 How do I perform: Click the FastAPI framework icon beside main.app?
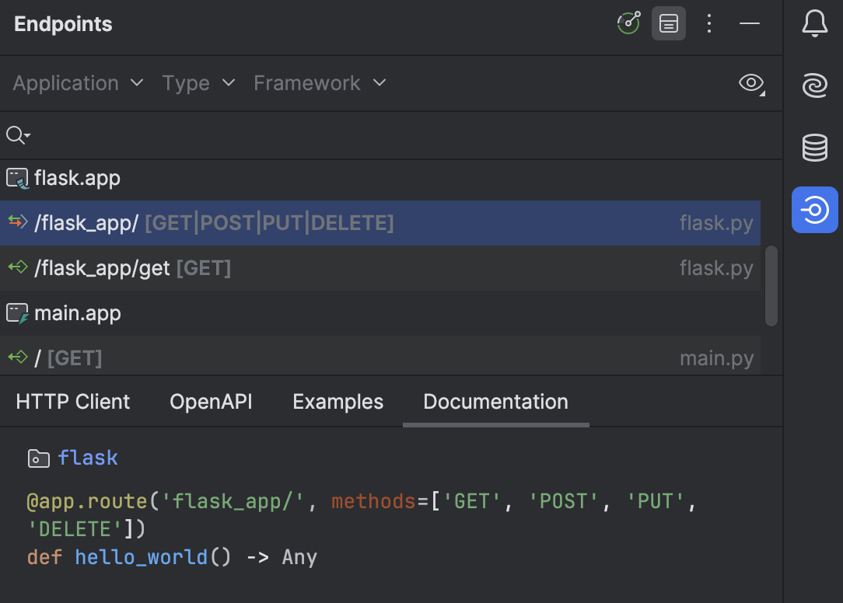[x=17, y=312]
